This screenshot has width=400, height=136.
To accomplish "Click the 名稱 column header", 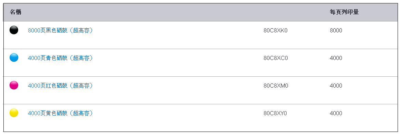I will pyautogui.click(x=16, y=12).
